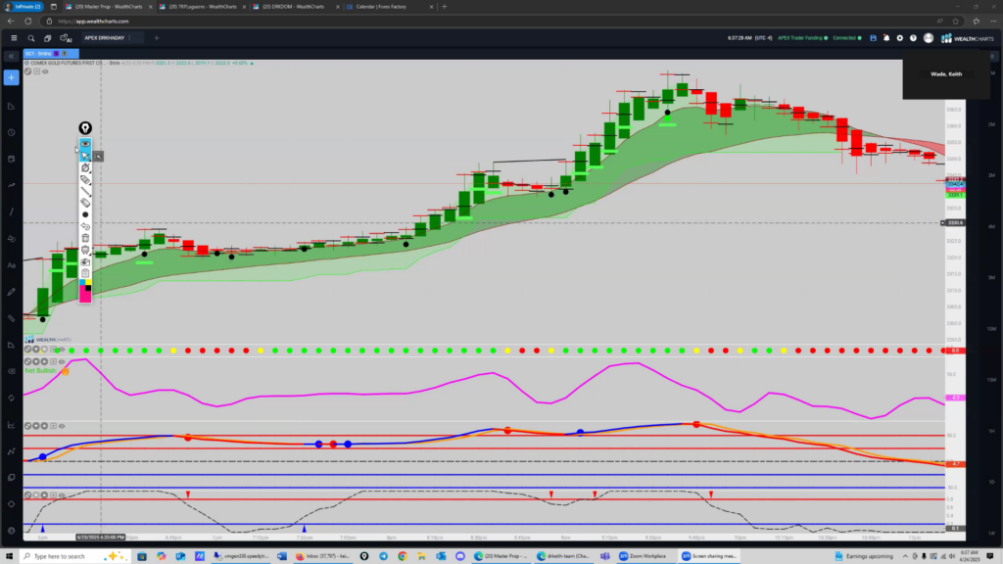Switch to Master Prop - WealthCharts browser tab
The width and height of the screenshot is (1003, 564).
pyautogui.click(x=109, y=7)
